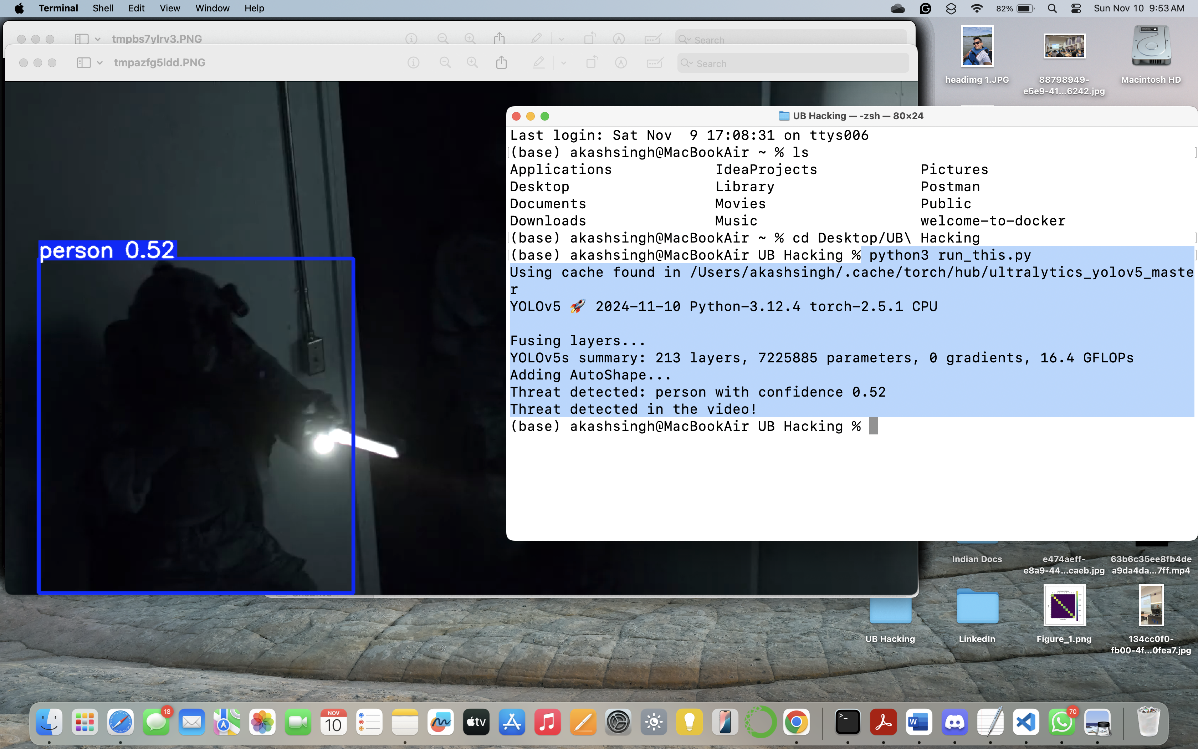
Task: Expand the sidebar view options chevron in tmpazfg5ldd.PNG
Action: (x=100, y=63)
